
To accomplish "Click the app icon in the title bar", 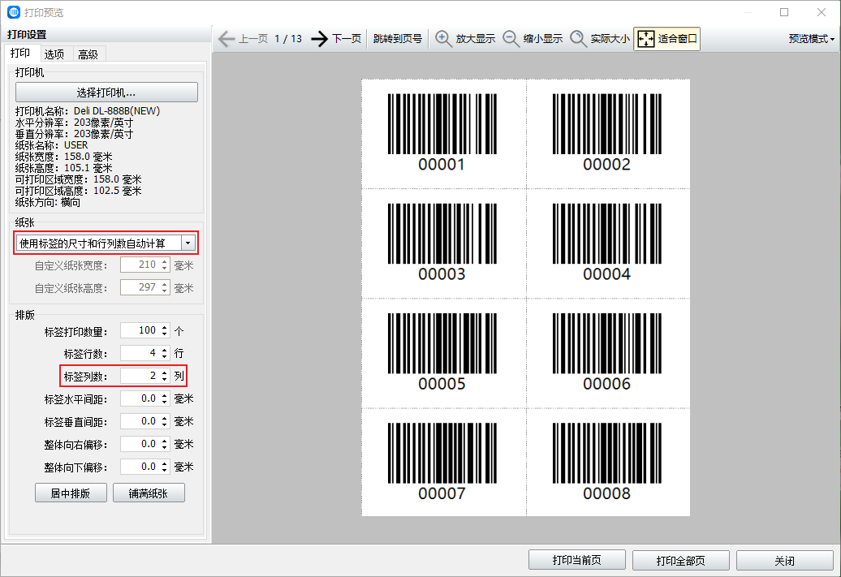I will (x=14, y=12).
